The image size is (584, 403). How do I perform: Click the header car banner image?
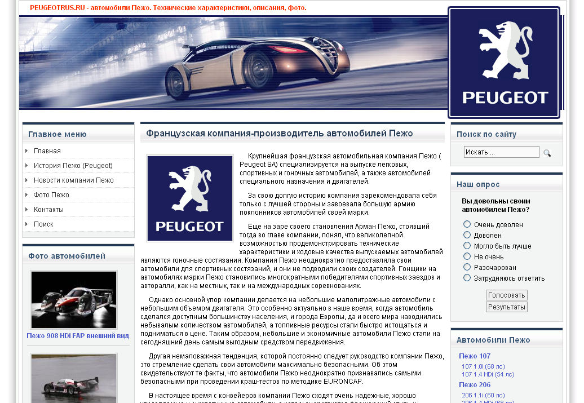tap(231, 64)
